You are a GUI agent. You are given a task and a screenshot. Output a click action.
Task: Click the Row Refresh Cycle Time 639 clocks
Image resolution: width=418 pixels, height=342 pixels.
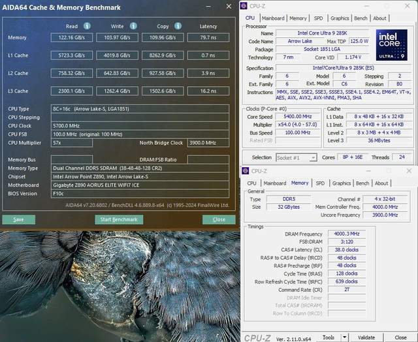(347, 281)
